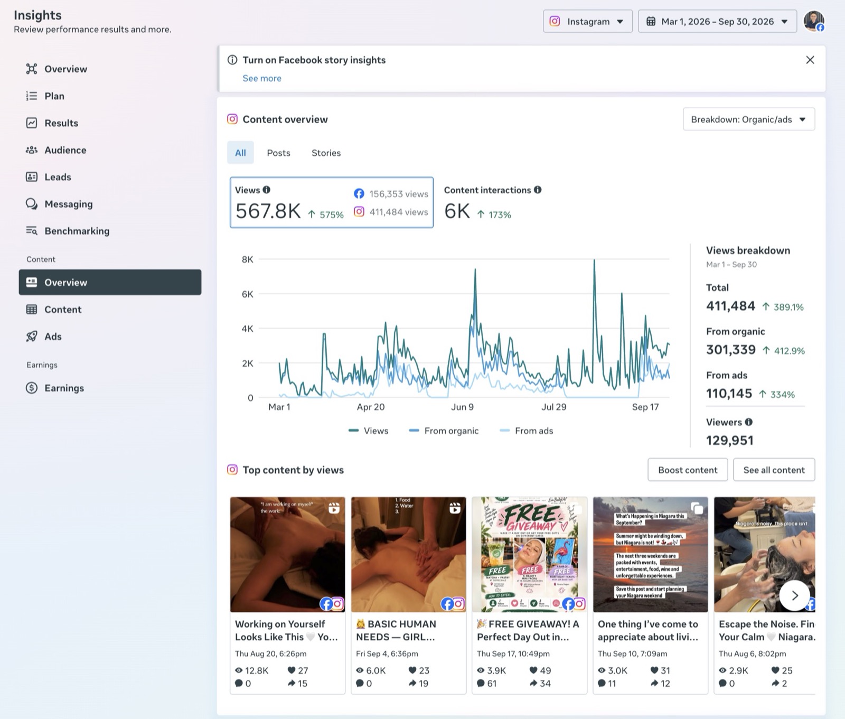
Task: Click the Leads contact card icon
Action: [x=32, y=177]
